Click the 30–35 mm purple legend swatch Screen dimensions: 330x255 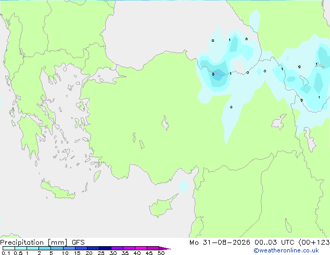click(x=117, y=248)
